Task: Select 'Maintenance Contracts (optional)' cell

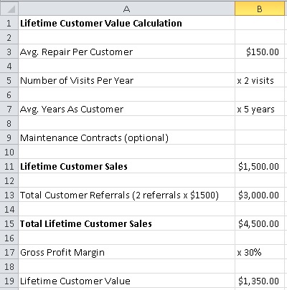Action: point(126,137)
